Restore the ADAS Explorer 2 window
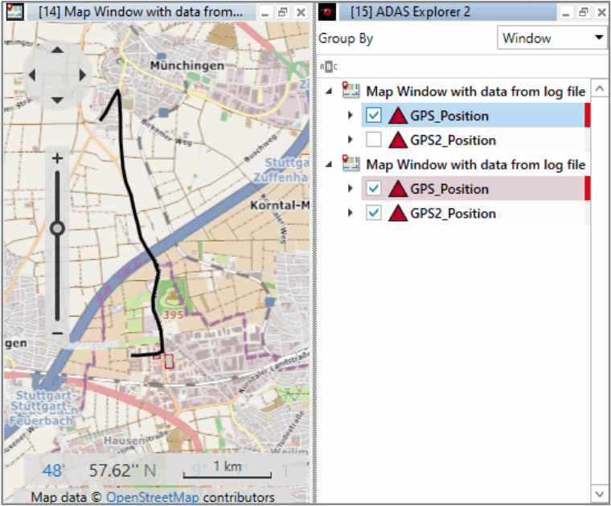The width and height of the screenshot is (611, 506). tap(584, 13)
